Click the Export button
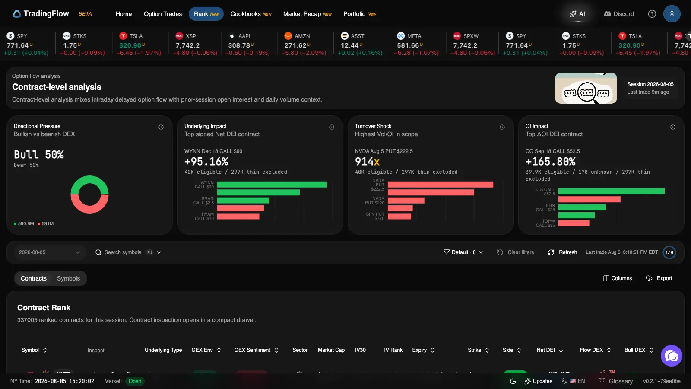The image size is (691, 389). click(x=659, y=278)
